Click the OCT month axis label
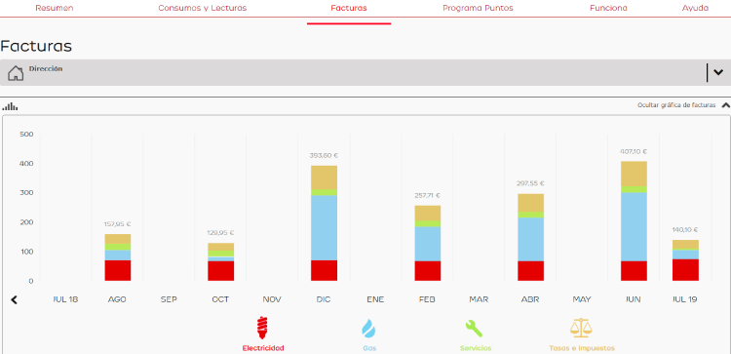Image resolution: width=731 pixels, height=354 pixels. pyautogui.click(x=220, y=299)
